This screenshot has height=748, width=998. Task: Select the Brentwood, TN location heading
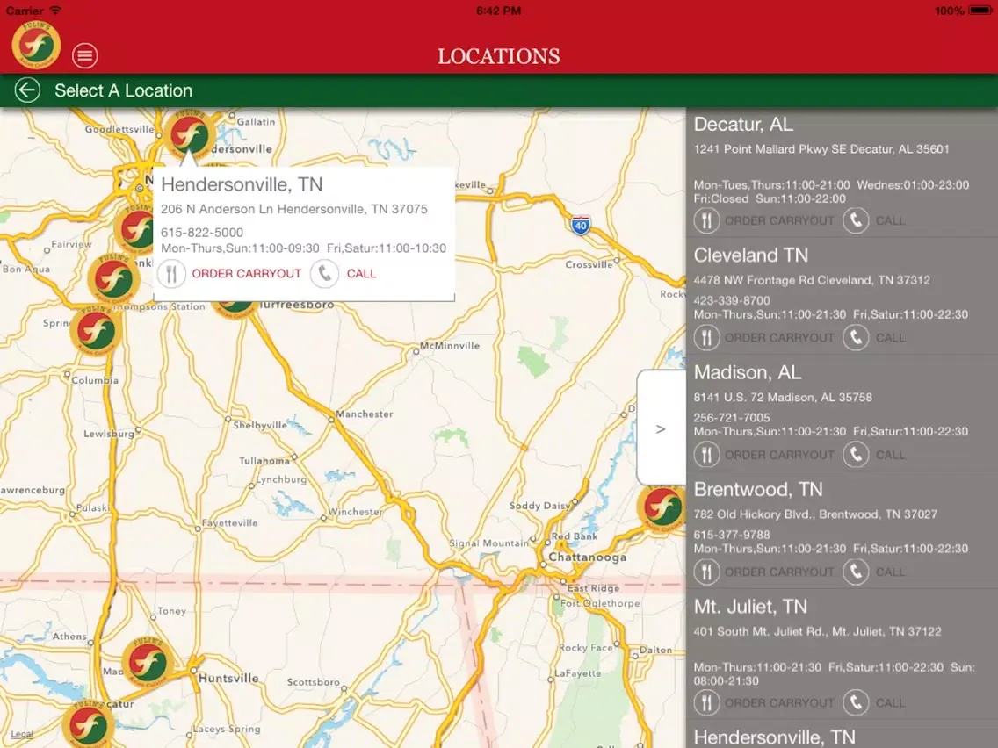tap(758, 489)
